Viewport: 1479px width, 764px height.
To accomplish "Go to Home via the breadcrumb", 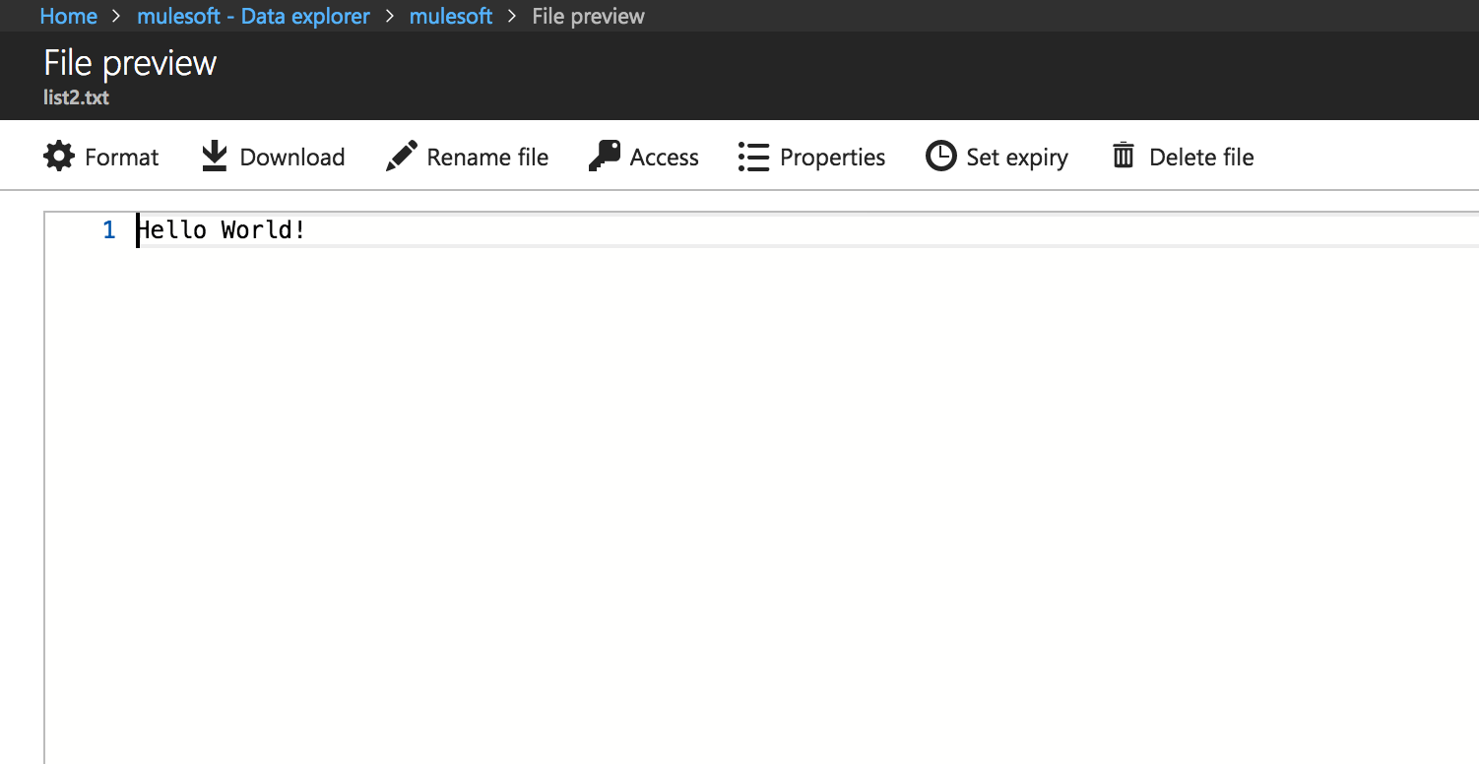I will tap(68, 16).
